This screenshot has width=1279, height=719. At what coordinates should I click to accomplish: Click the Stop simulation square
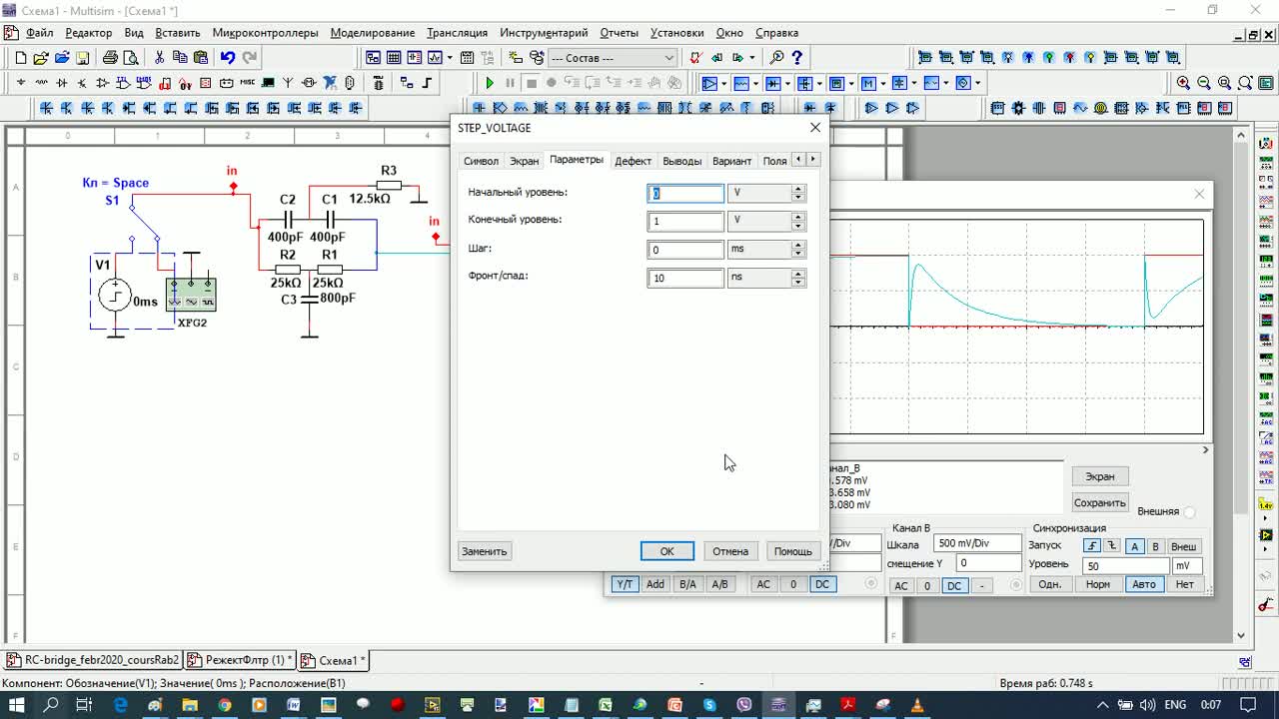click(532, 83)
